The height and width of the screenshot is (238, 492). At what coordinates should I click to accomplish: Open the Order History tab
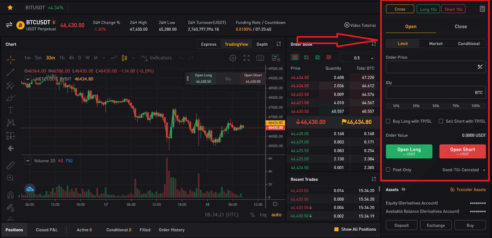click(x=171, y=230)
